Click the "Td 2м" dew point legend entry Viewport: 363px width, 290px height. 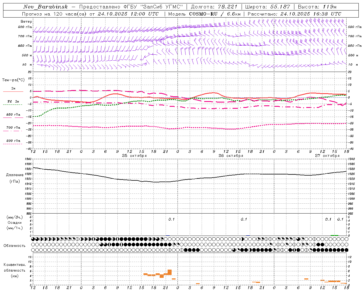tap(13, 101)
